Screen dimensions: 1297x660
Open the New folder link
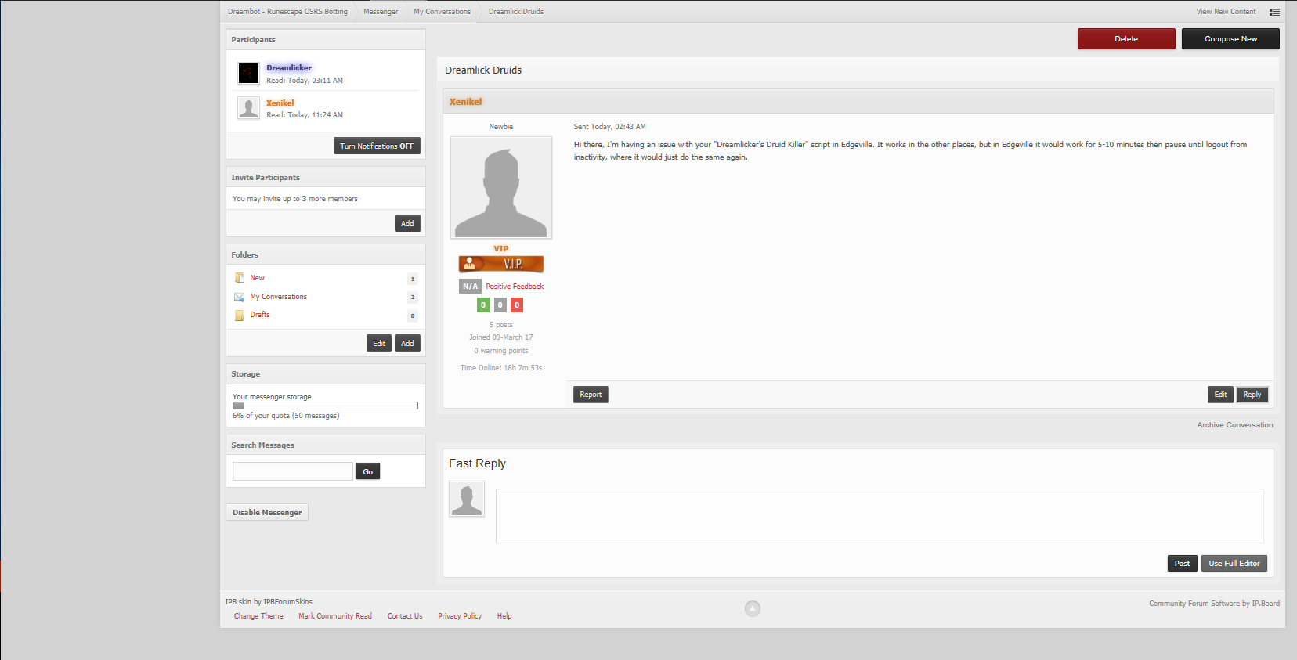257,278
